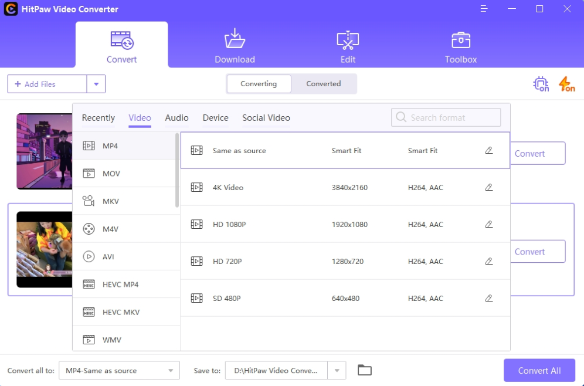Choose the SD 480P preset
This screenshot has width=584, height=386.
coord(345,297)
